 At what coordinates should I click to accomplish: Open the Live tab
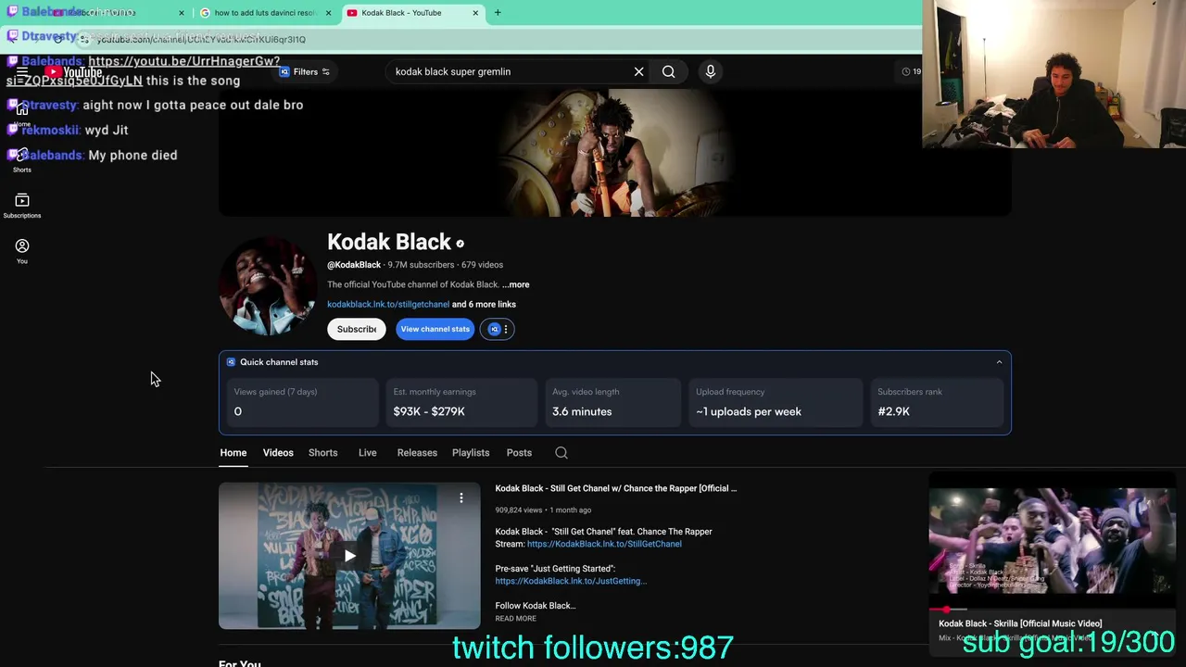pos(368,452)
